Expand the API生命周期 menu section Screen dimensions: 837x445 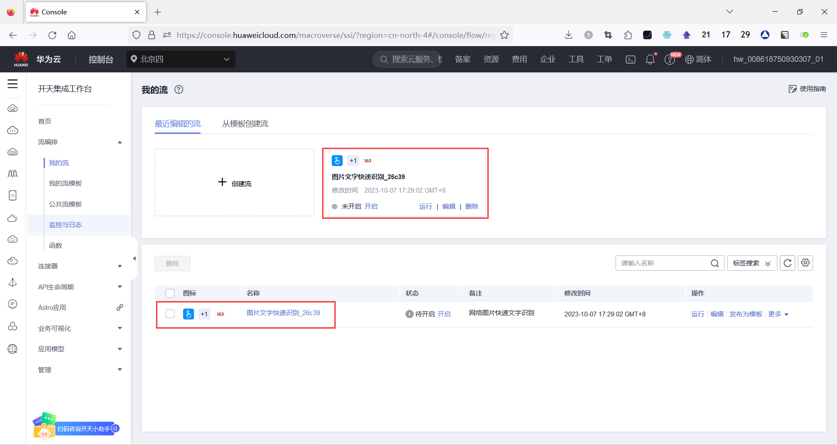tap(120, 287)
